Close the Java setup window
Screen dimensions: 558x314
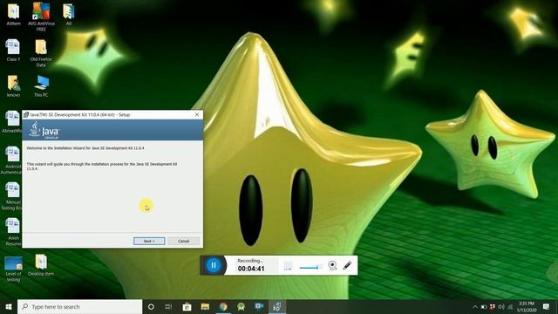(x=197, y=114)
